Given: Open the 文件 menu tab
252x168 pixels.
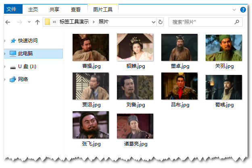Looking at the screenshot, I should [13, 9].
